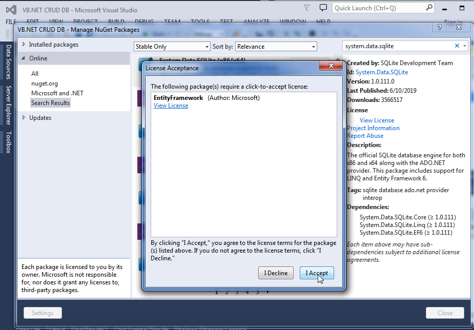Screen dimensions: 474x330
Task: Open the feedback speech bubble icon
Action: (323, 8)
